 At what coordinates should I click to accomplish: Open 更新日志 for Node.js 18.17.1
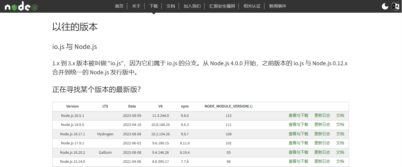point(322,134)
